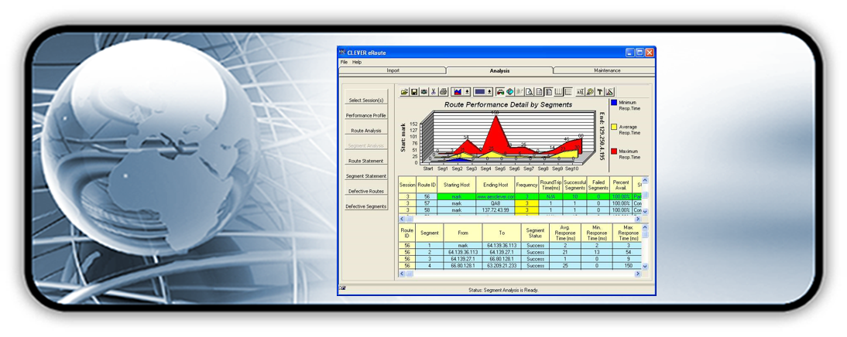Click the upper route table's scroll-right arrow
Image resolution: width=847 pixels, height=337 pixels.
click(637, 219)
